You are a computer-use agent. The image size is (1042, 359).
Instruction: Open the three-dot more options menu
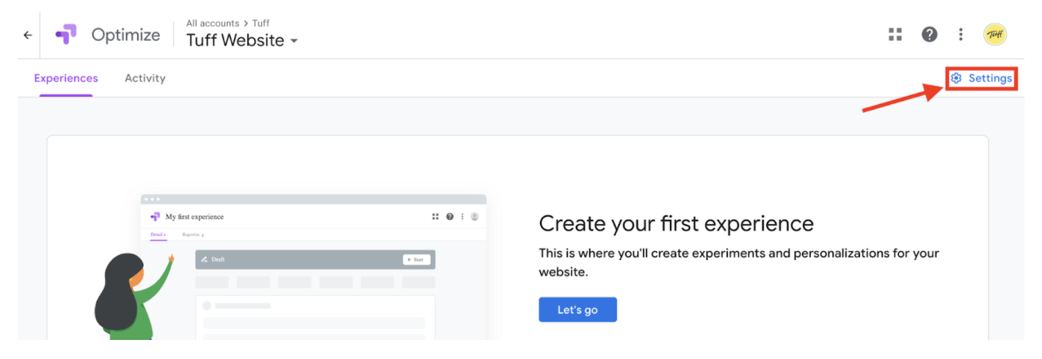961,34
